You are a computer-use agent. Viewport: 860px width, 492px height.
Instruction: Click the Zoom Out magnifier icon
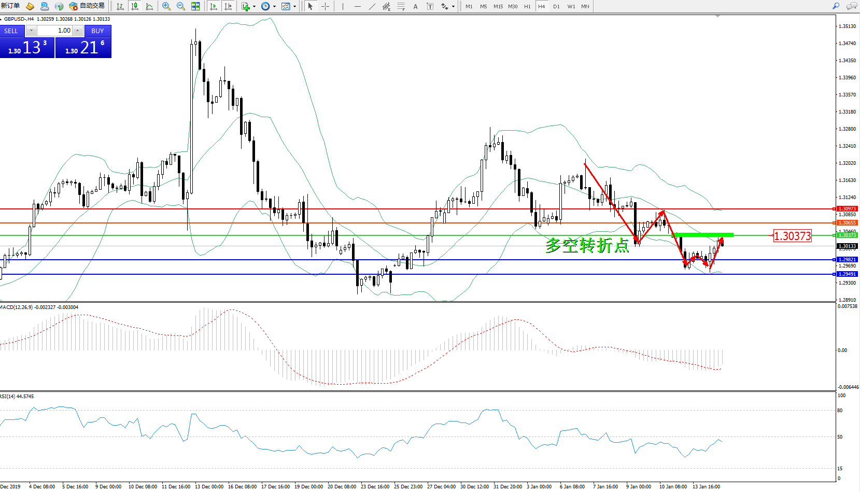pyautogui.click(x=181, y=6)
